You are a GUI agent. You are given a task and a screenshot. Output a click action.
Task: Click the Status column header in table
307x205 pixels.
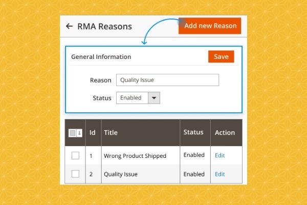click(x=193, y=133)
